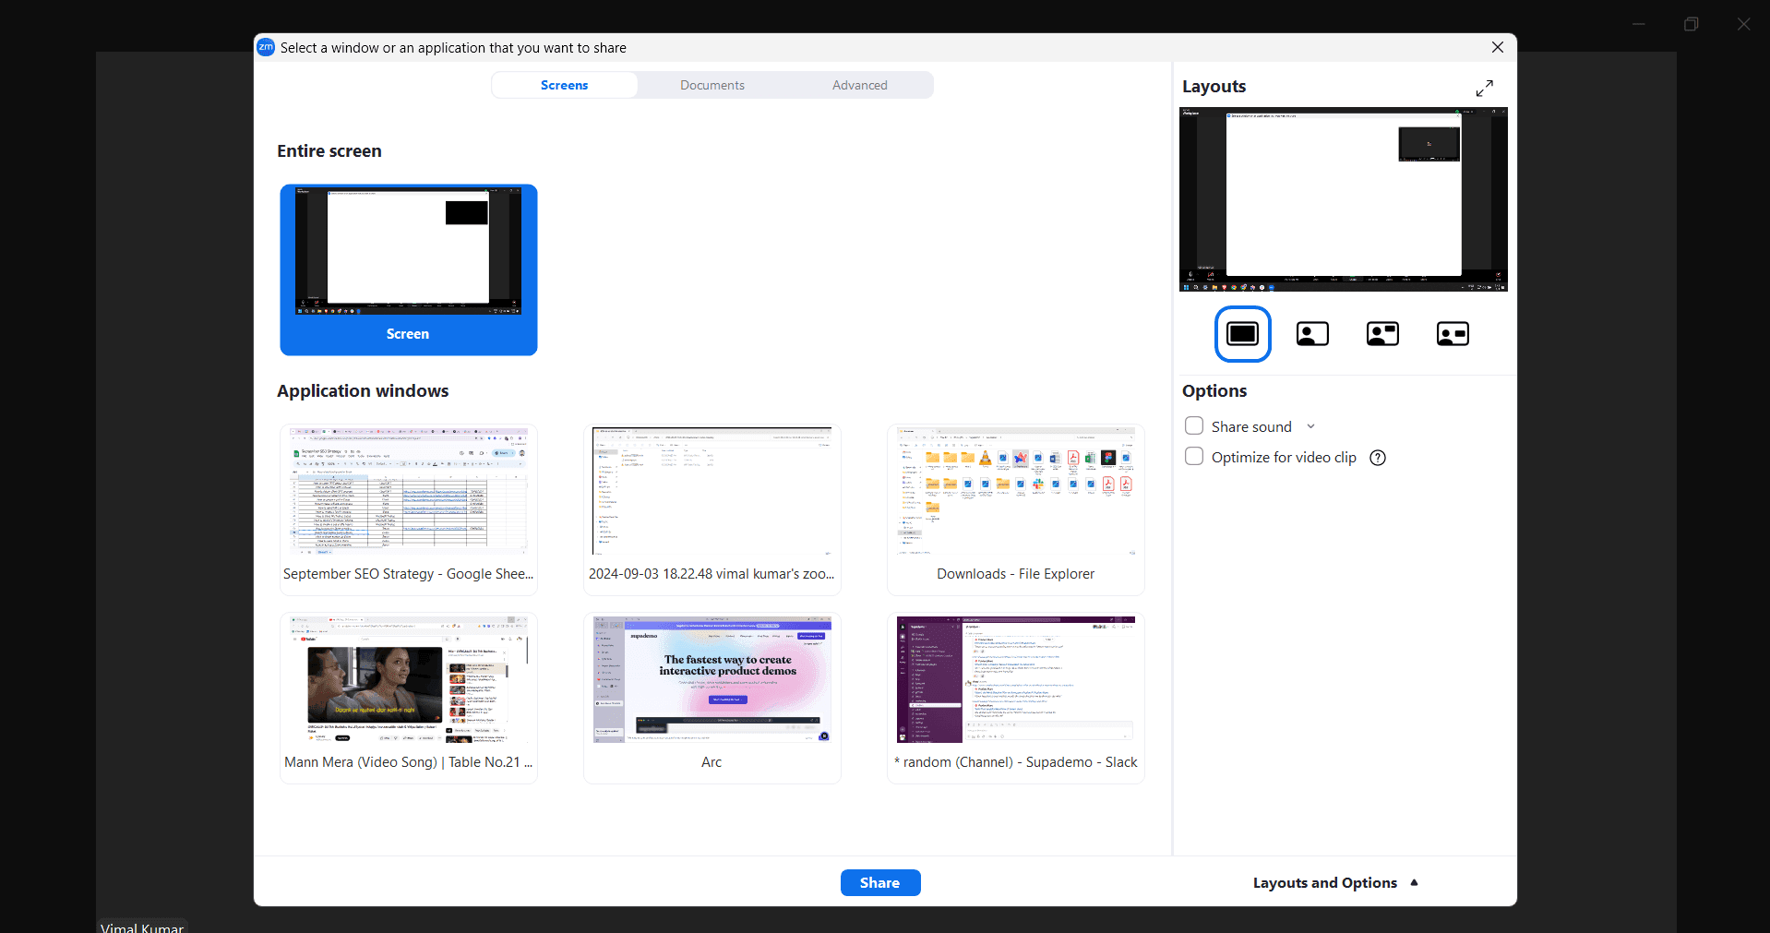Click the Zoom logo in the dialog header
The image size is (1770, 933).
point(266,47)
